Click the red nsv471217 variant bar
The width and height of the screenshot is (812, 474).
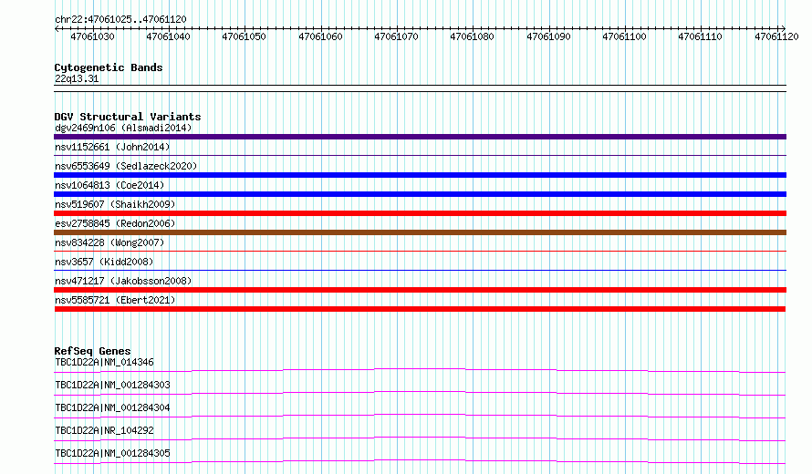tap(420, 290)
